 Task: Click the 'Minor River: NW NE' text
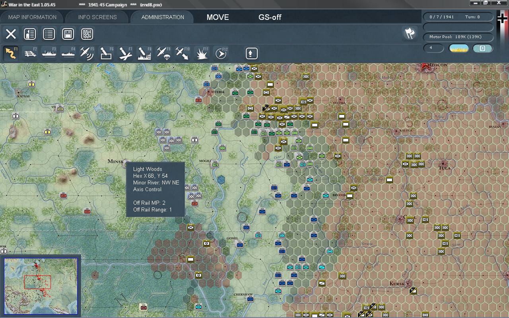[156, 183]
